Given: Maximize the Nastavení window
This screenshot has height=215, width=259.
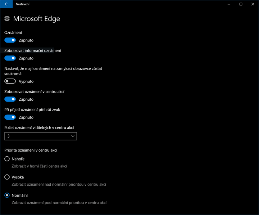Looking at the screenshot, I should (241, 4).
